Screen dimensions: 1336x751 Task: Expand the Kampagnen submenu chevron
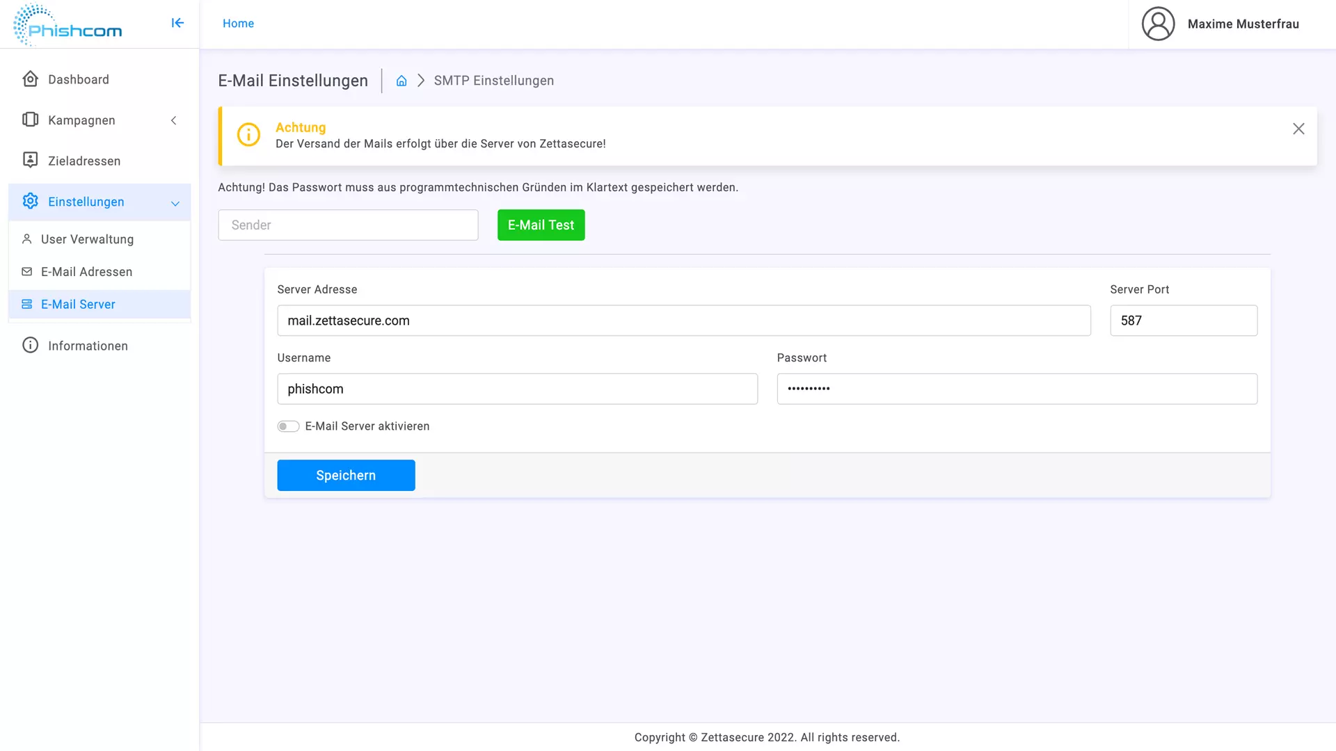[x=174, y=120]
